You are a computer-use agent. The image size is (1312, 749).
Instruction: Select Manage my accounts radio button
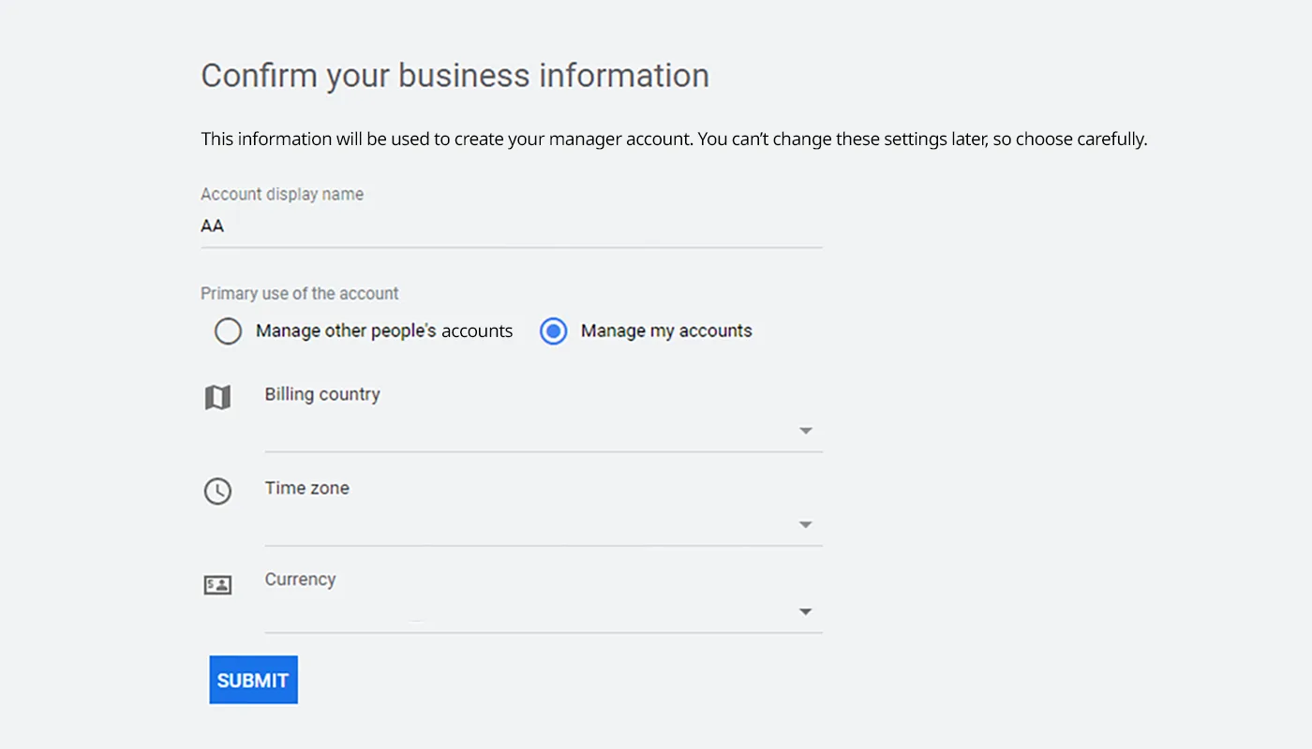554,331
